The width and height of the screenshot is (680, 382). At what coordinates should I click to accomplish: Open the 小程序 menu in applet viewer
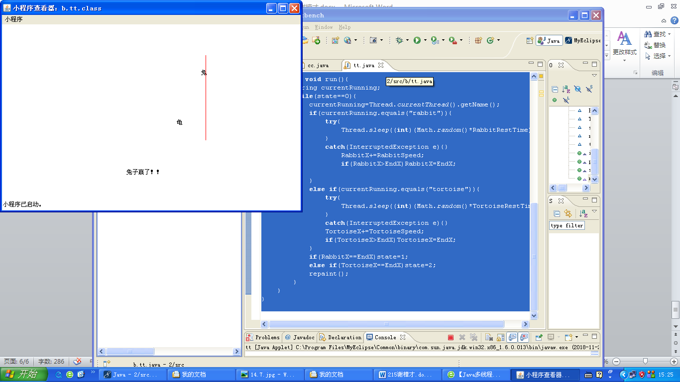pyautogui.click(x=13, y=19)
